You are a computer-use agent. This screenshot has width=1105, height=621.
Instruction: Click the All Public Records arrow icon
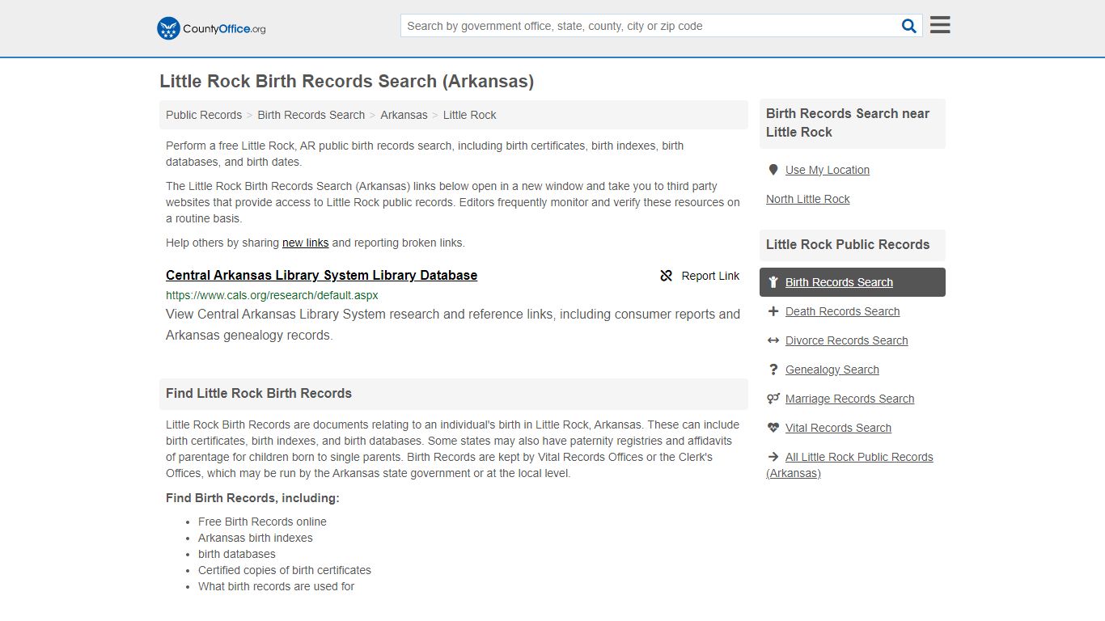tap(773, 457)
